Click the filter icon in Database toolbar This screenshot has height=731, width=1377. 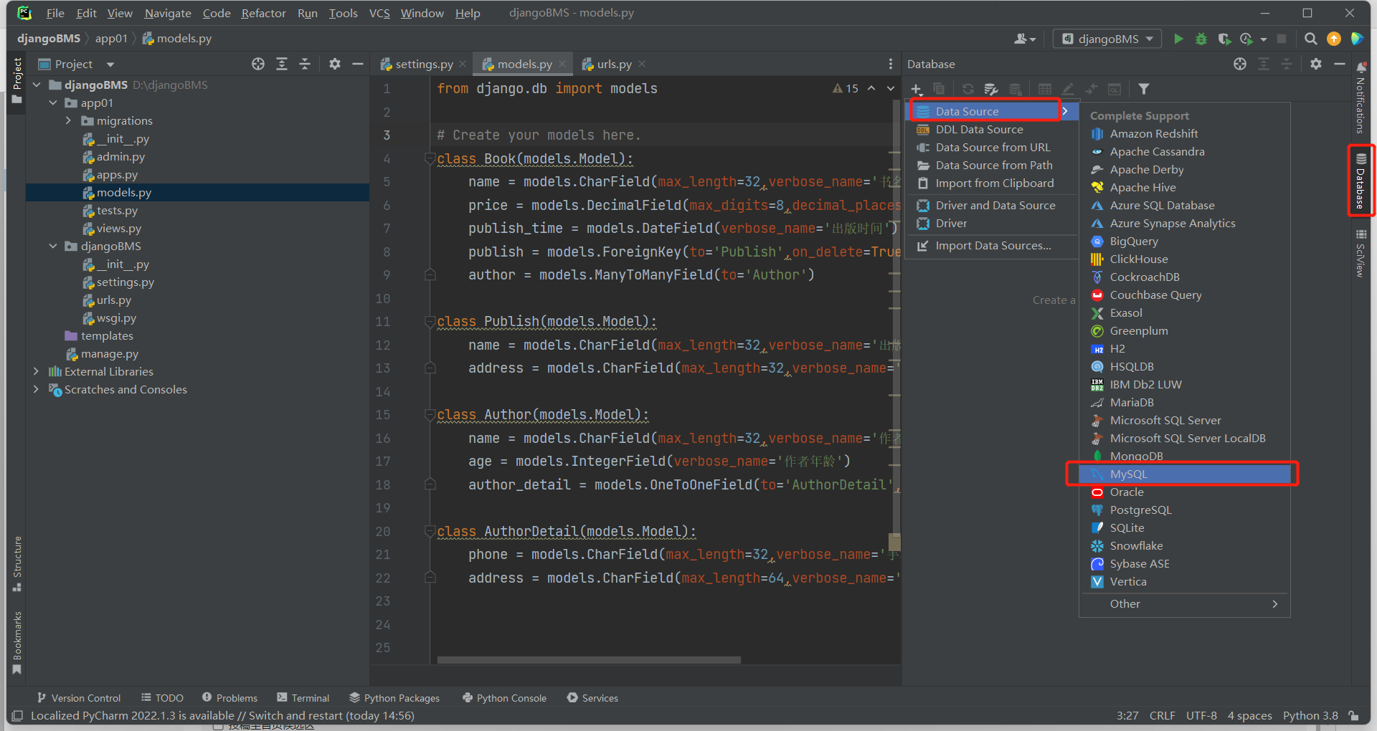tap(1144, 89)
